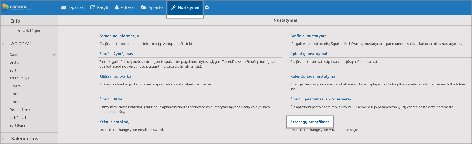Open the Nustatymai tab
The width and height of the screenshot is (472, 144).
point(188,7)
